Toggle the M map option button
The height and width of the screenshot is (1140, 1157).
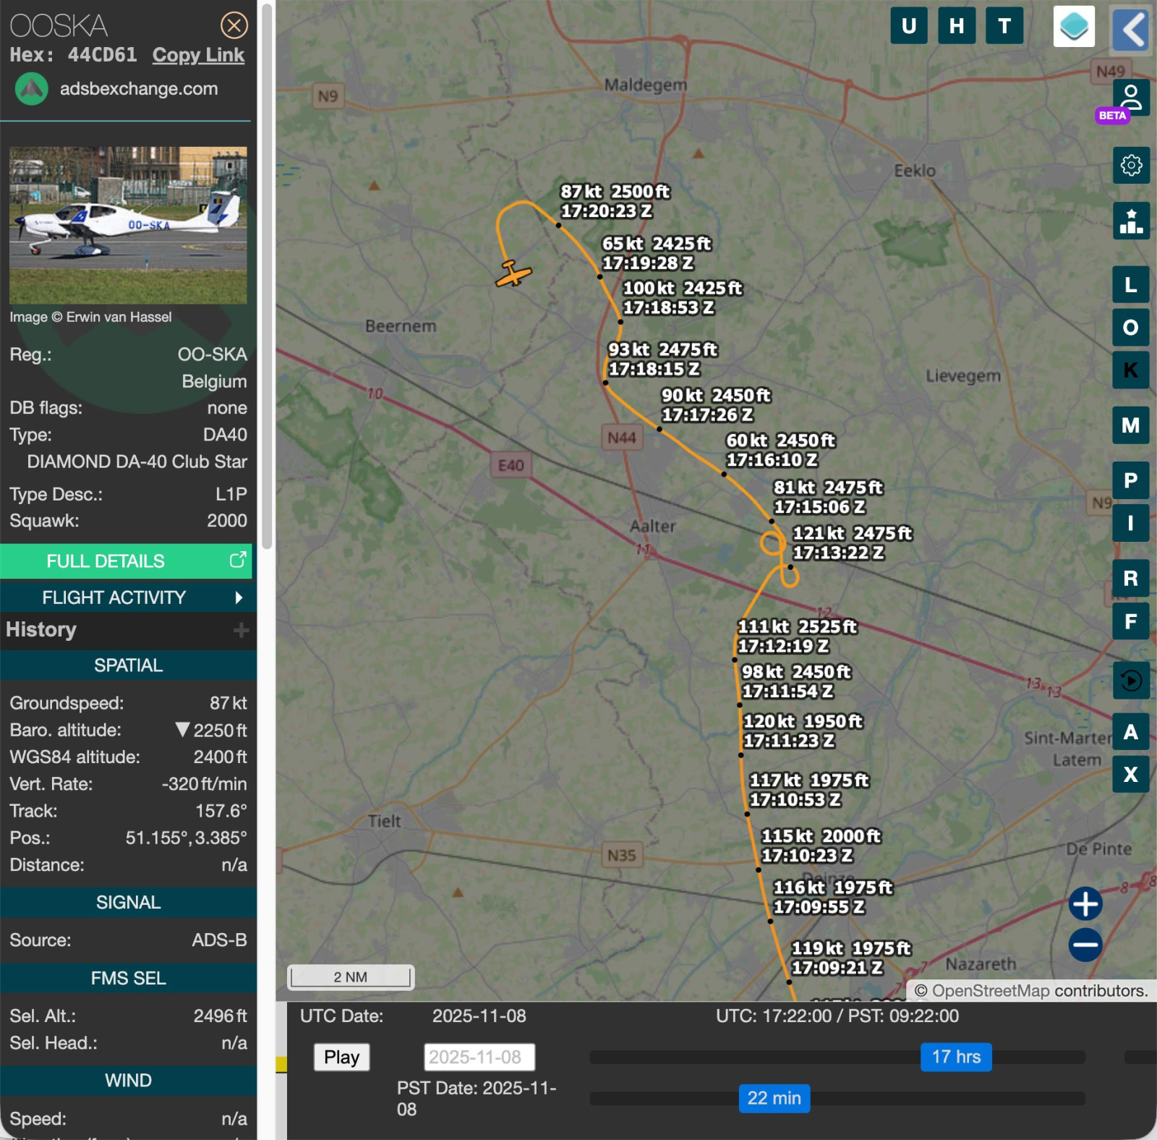click(x=1131, y=425)
